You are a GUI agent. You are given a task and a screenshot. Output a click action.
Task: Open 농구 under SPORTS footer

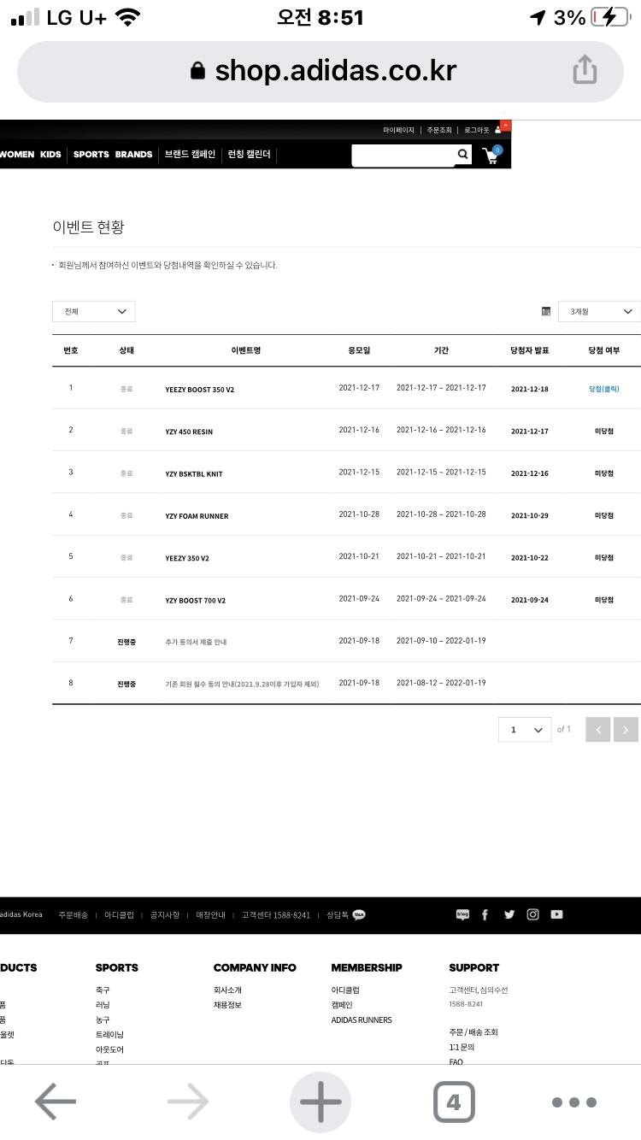click(x=103, y=1020)
